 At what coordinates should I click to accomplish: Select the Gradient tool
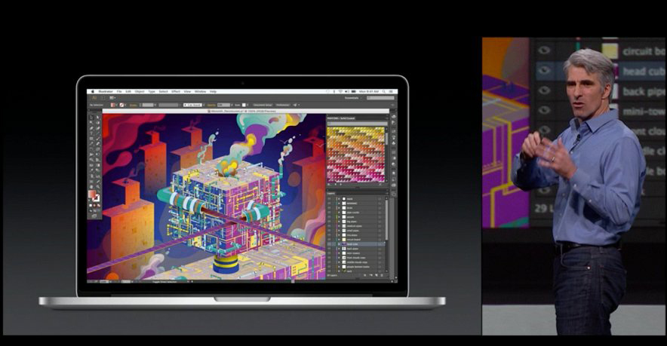click(98, 165)
